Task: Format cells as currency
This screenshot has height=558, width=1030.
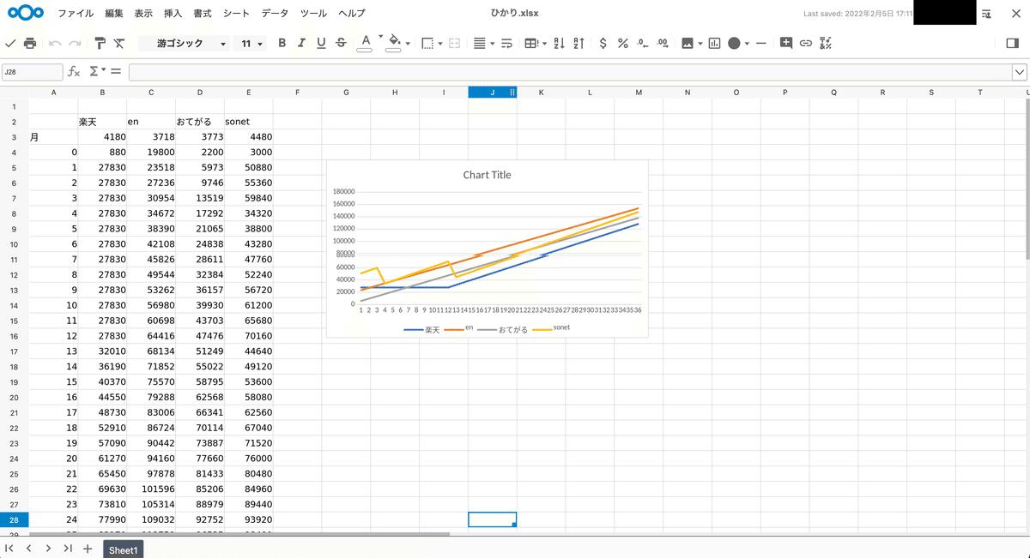Action: [x=603, y=43]
